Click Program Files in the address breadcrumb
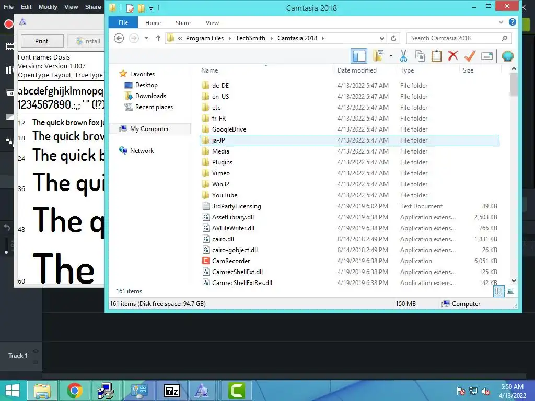 (x=205, y=38)
